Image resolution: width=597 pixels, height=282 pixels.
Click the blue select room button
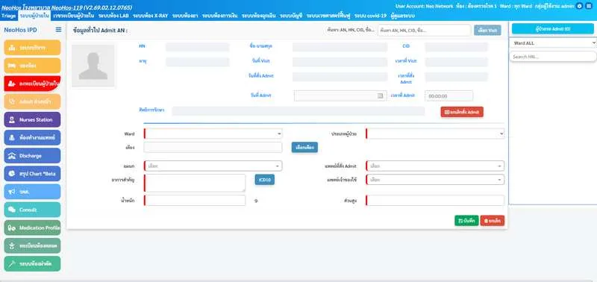(x=304, y=147)
